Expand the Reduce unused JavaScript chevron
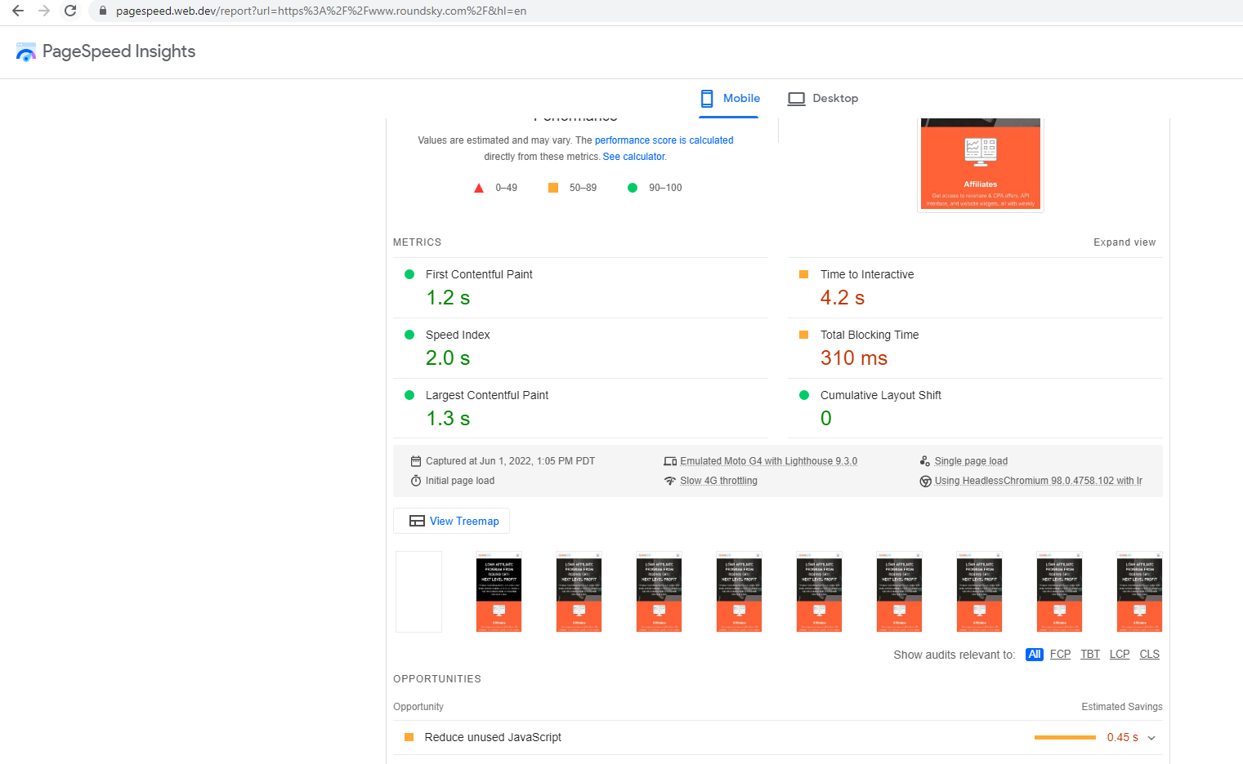Image resolution: width=1243 pixels, height=764 pixels. coord(1151,738)
